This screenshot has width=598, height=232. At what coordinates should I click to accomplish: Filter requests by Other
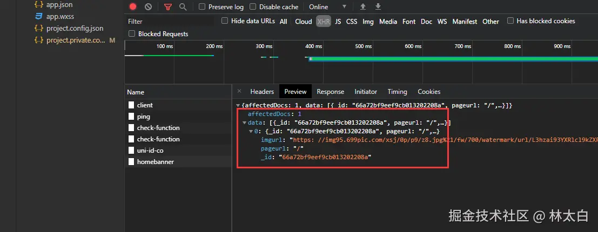click(x=491, y=22)
